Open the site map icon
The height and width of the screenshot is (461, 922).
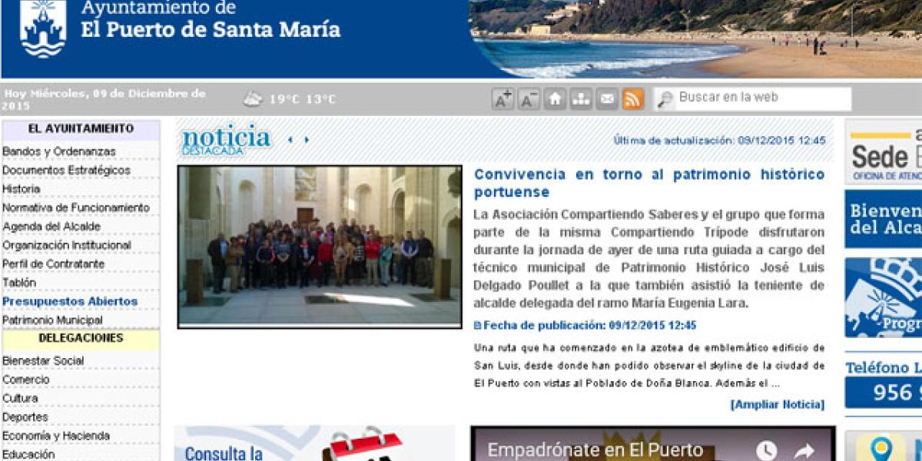click(x=581, y=99)
